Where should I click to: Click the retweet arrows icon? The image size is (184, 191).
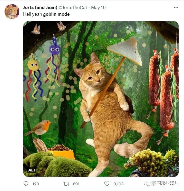[x=66, y=184]
